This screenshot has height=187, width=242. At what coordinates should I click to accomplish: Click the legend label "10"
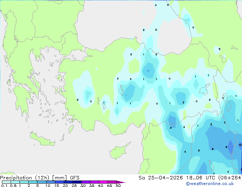pyautogui.click(x=48, y=185)
